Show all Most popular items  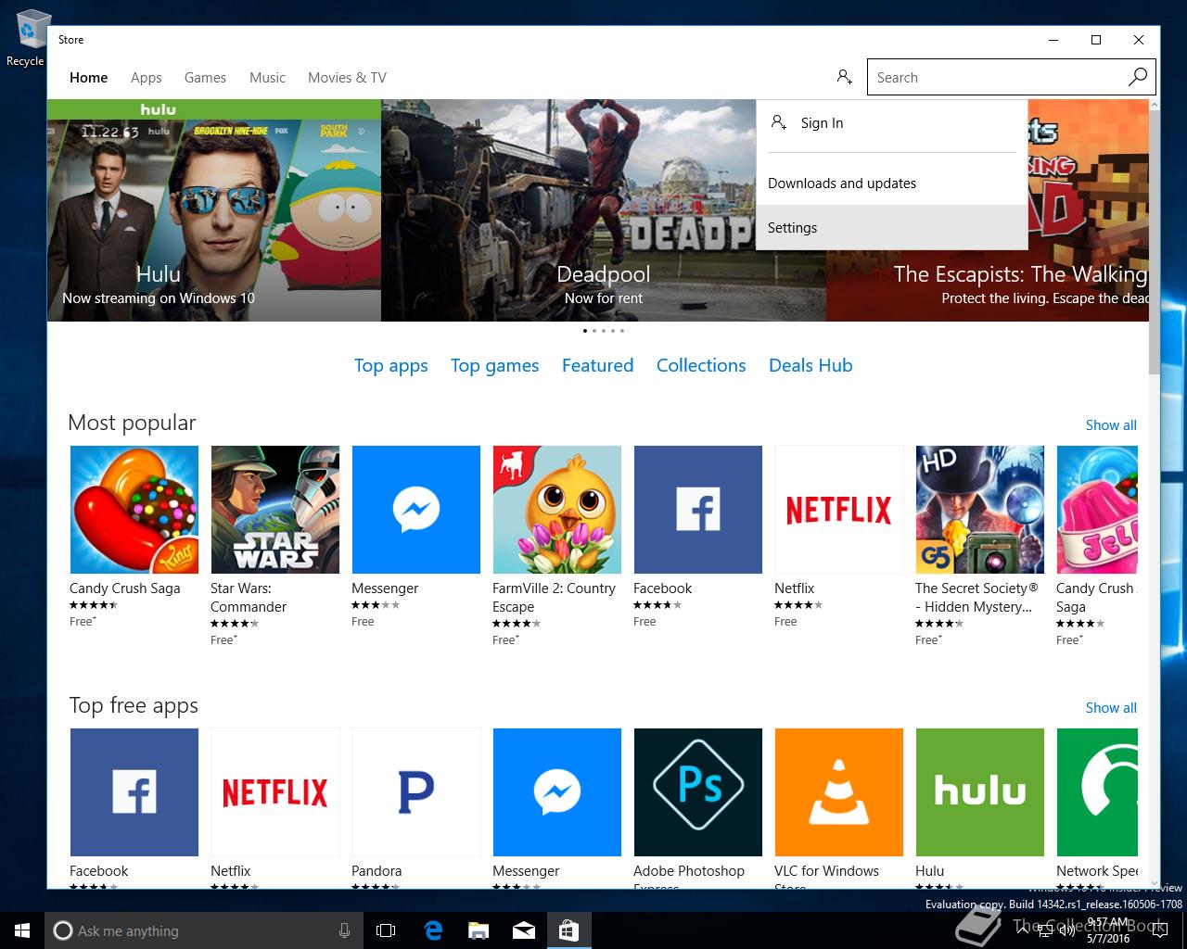tap(1111, 425)
